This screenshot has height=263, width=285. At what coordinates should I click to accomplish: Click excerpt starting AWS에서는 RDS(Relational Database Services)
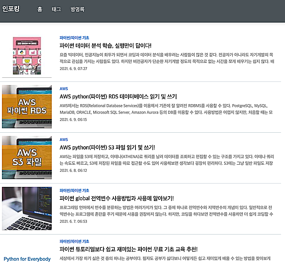click(x=166, y=109)
